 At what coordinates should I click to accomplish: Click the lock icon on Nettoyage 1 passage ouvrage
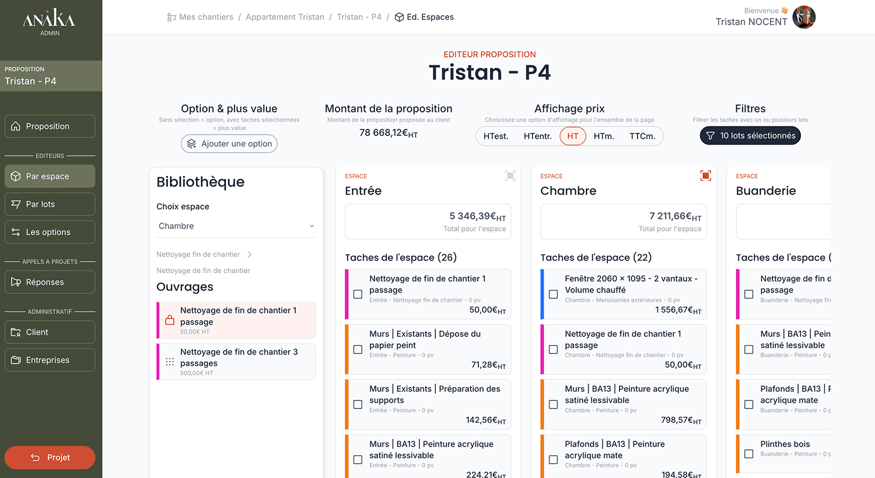click(x=170, y=320)
